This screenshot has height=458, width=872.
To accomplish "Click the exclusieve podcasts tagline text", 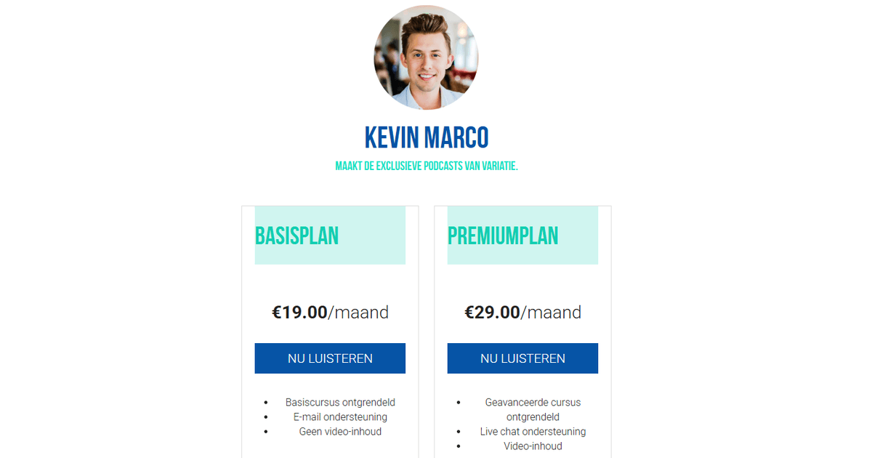I will [x=427, y=166].
